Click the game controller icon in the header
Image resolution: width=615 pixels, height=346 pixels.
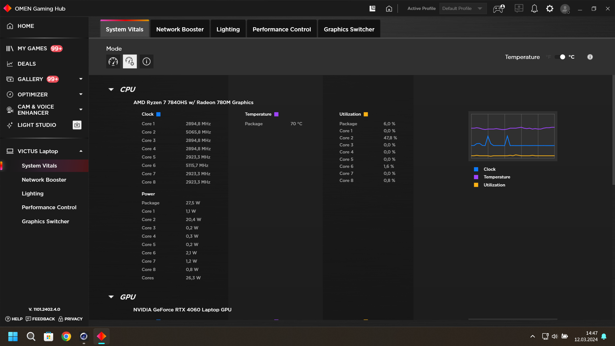[499, 9]
